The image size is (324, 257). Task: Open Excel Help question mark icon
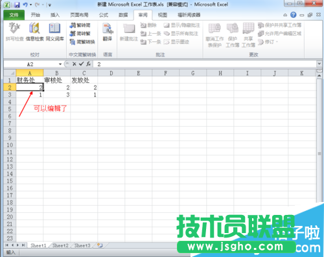pyautogui.click(x=293, y=15)
